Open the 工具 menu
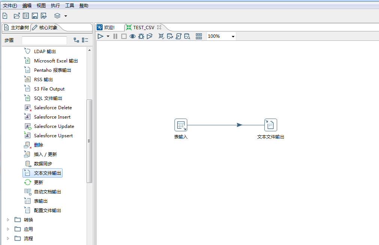379x245 pixels. 70,6
